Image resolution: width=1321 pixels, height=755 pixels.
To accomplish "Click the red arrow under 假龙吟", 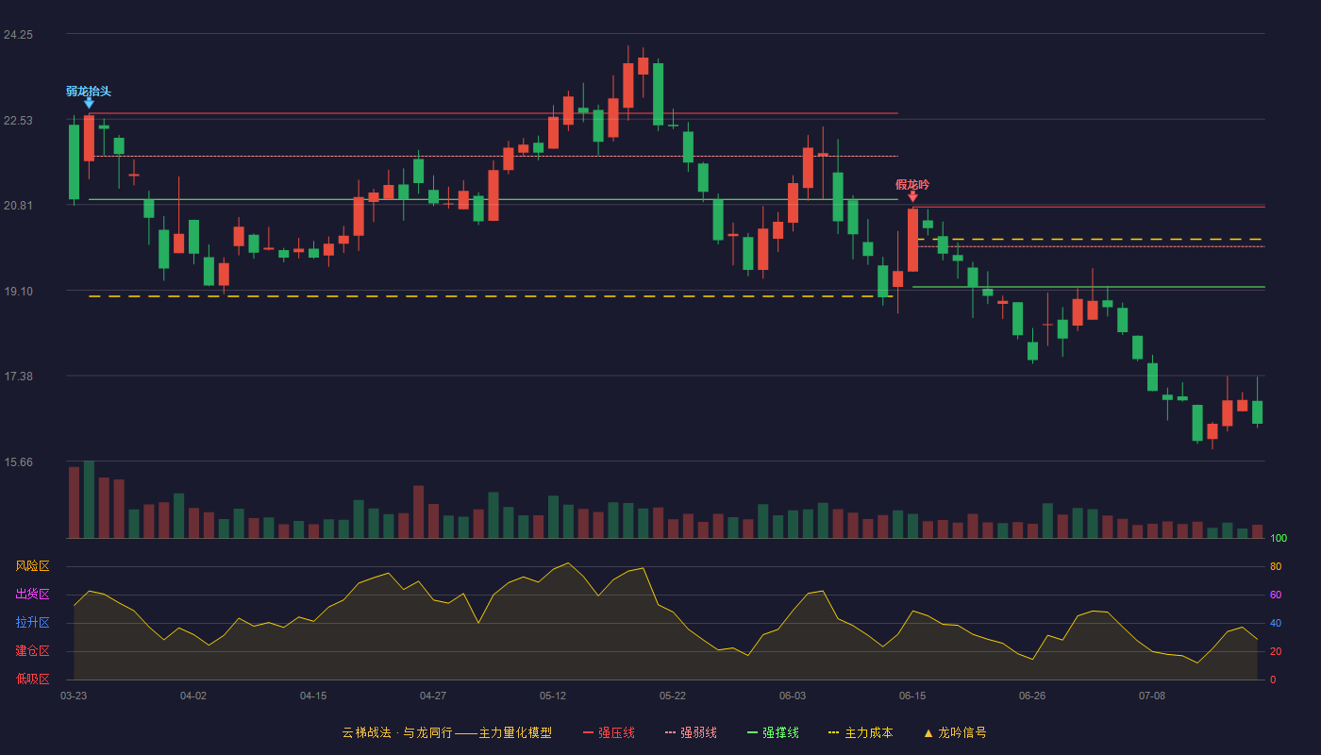I will [x=912, y=196].
